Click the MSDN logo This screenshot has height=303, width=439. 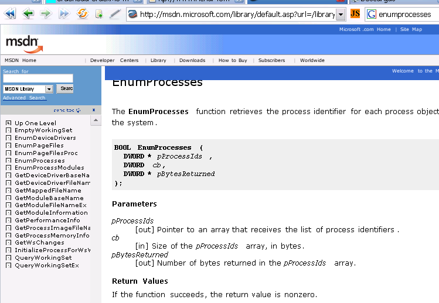pyautogui.click(x=23, y=43)
